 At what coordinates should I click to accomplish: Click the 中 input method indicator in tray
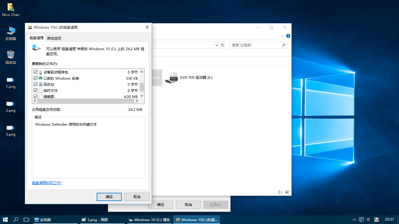(x=368, y=220)
